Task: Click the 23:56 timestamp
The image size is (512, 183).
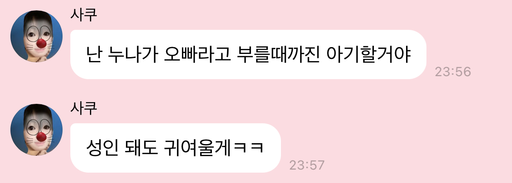Action: click(x=453, y=72)
